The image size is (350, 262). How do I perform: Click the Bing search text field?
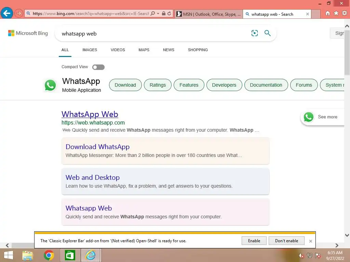pyautogui.click(x=154, y=34)
